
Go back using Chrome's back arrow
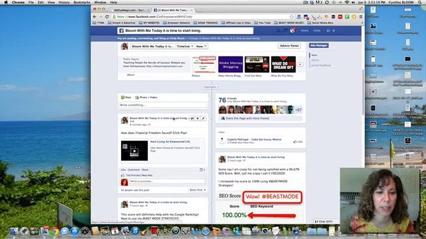click(x=95, y=17)
